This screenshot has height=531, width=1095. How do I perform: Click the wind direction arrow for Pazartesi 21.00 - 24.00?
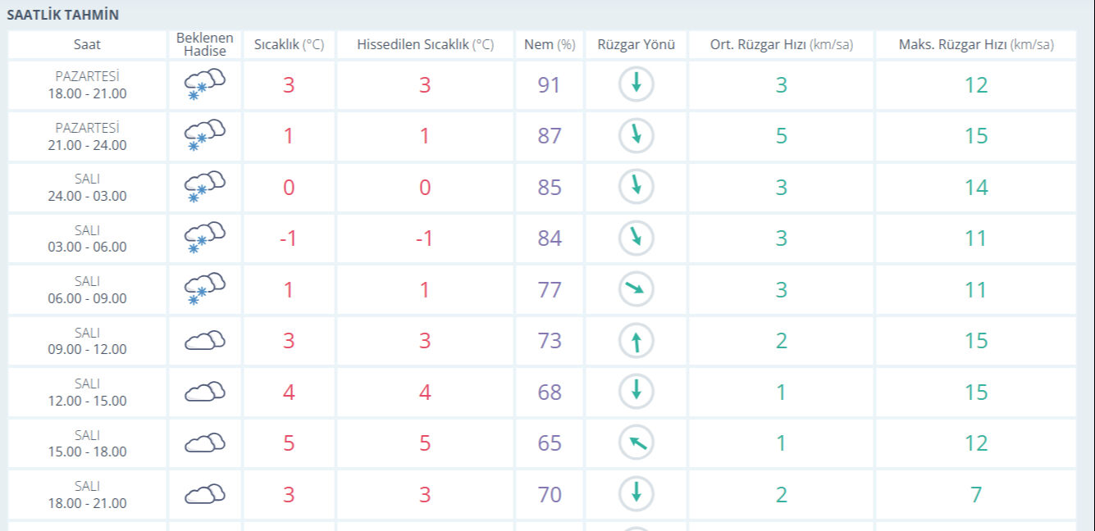pos(636,136)
